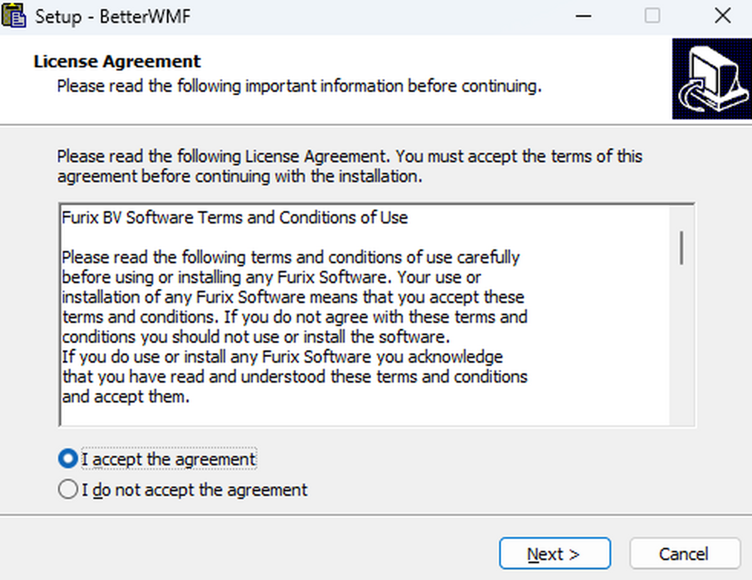Viewport: 752px width, 580px height.
Task: Click the installer computer graphic in header
Action: pos(711,79)
